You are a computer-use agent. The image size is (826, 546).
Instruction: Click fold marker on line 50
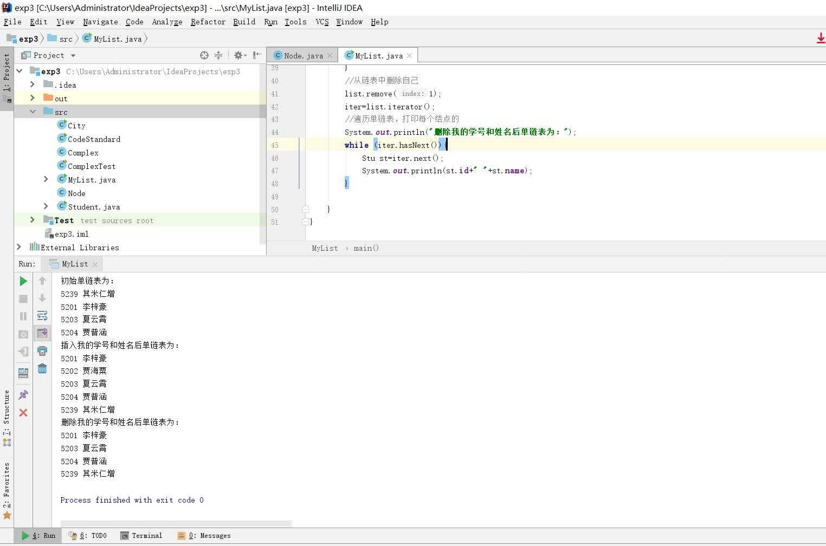(x=306, y=209)
